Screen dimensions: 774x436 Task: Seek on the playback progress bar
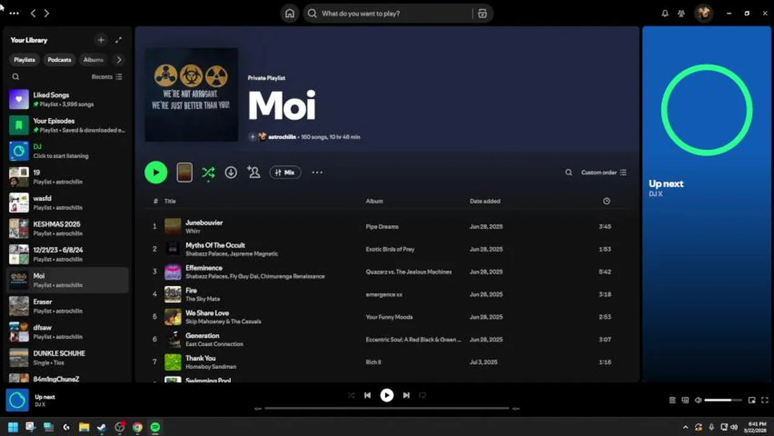point(387,409)
